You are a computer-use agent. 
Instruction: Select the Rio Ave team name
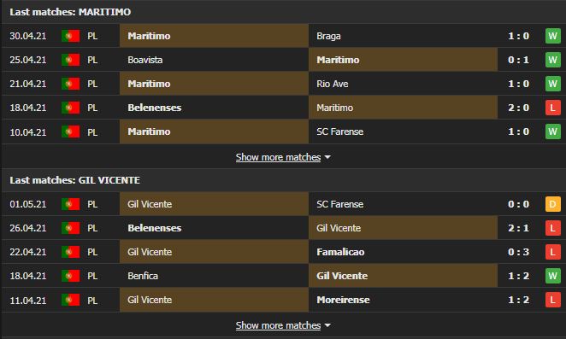point(333,84)
